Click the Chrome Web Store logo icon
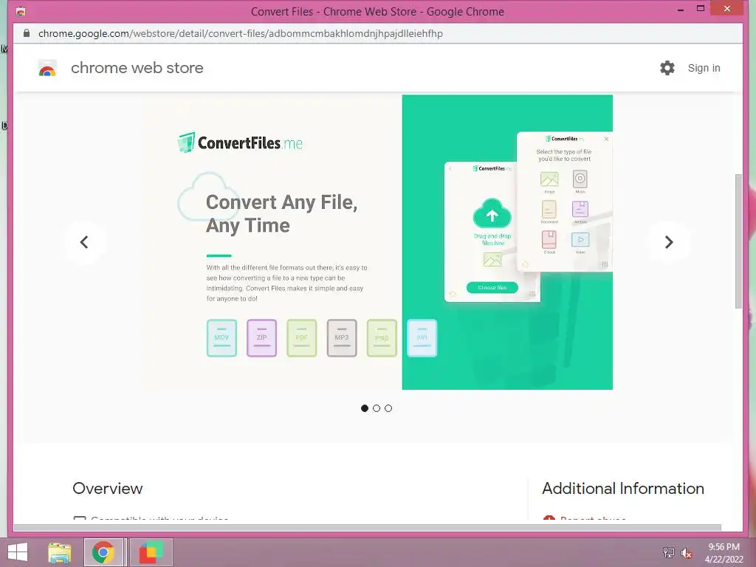 pos(47,68)
